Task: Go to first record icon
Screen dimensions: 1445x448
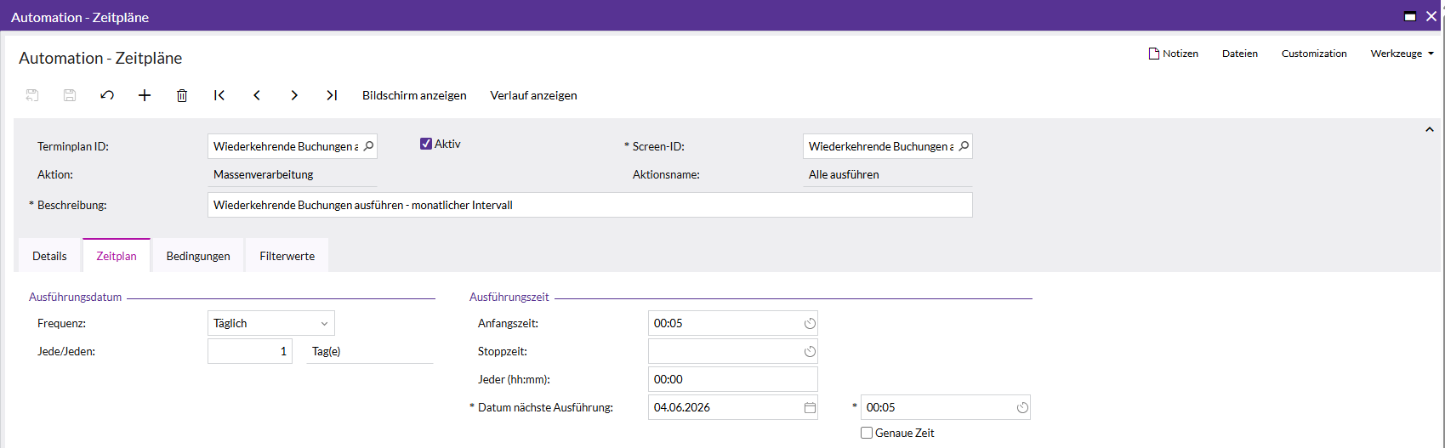Action: (x=219, y=95)
